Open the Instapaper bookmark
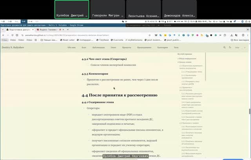 pyautogui.click(x=85, y=40)
